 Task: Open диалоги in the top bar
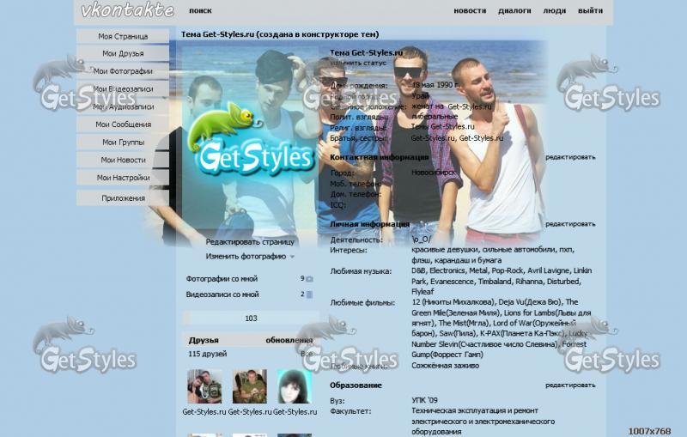[514, 10]
